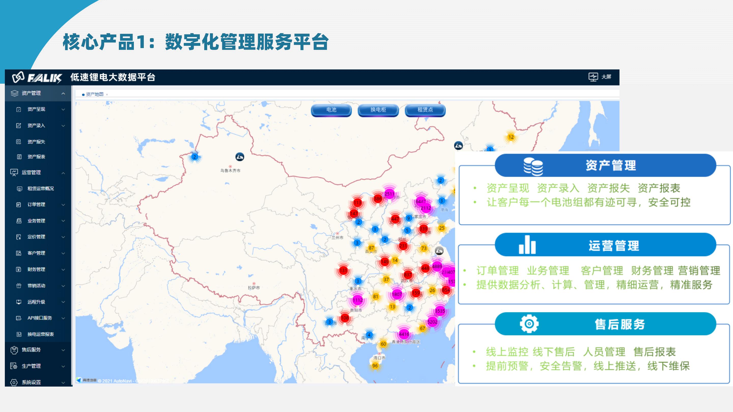
Task: Click the 换电柜 map filter button
Action: (378, 110)
